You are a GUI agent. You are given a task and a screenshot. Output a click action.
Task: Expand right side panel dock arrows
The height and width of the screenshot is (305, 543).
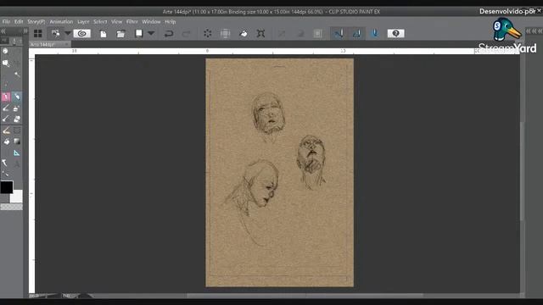[535, 30]
